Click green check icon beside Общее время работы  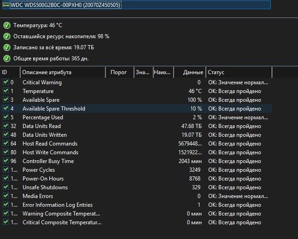coord(7,58)
